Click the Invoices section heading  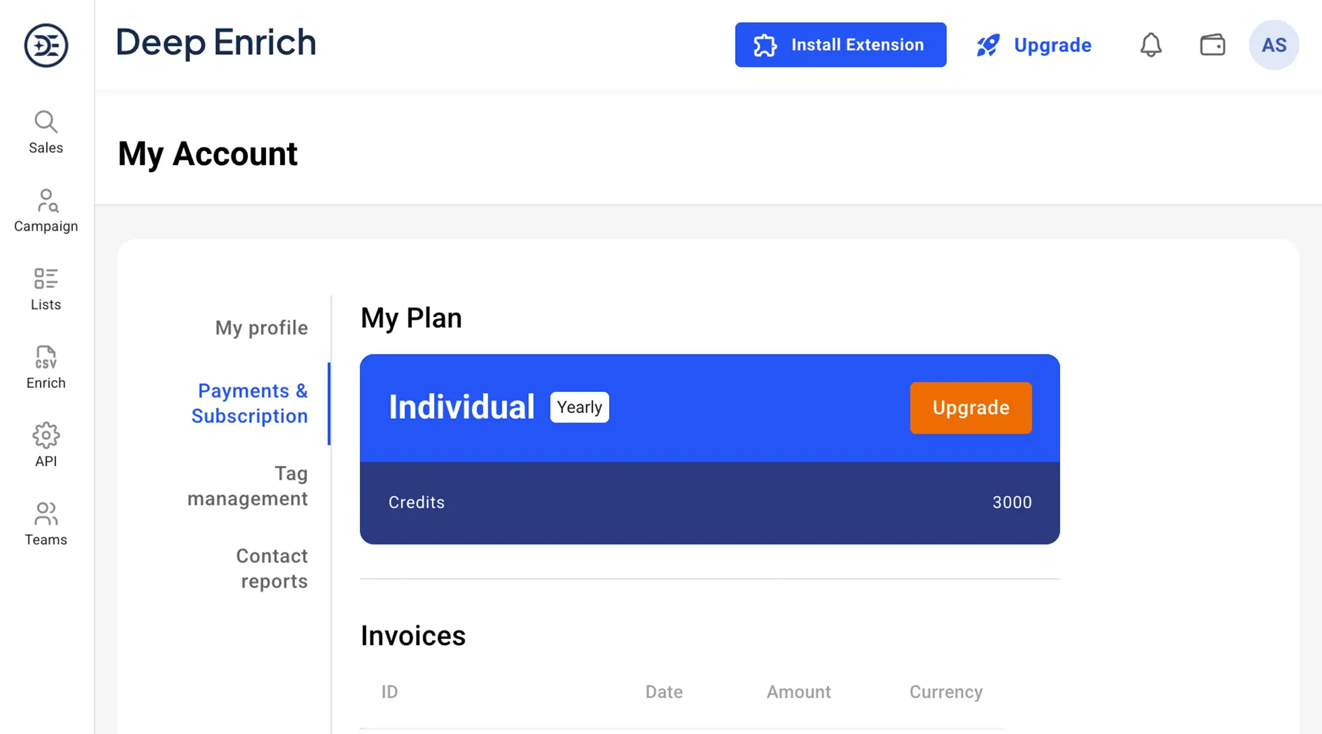(413, 636)
